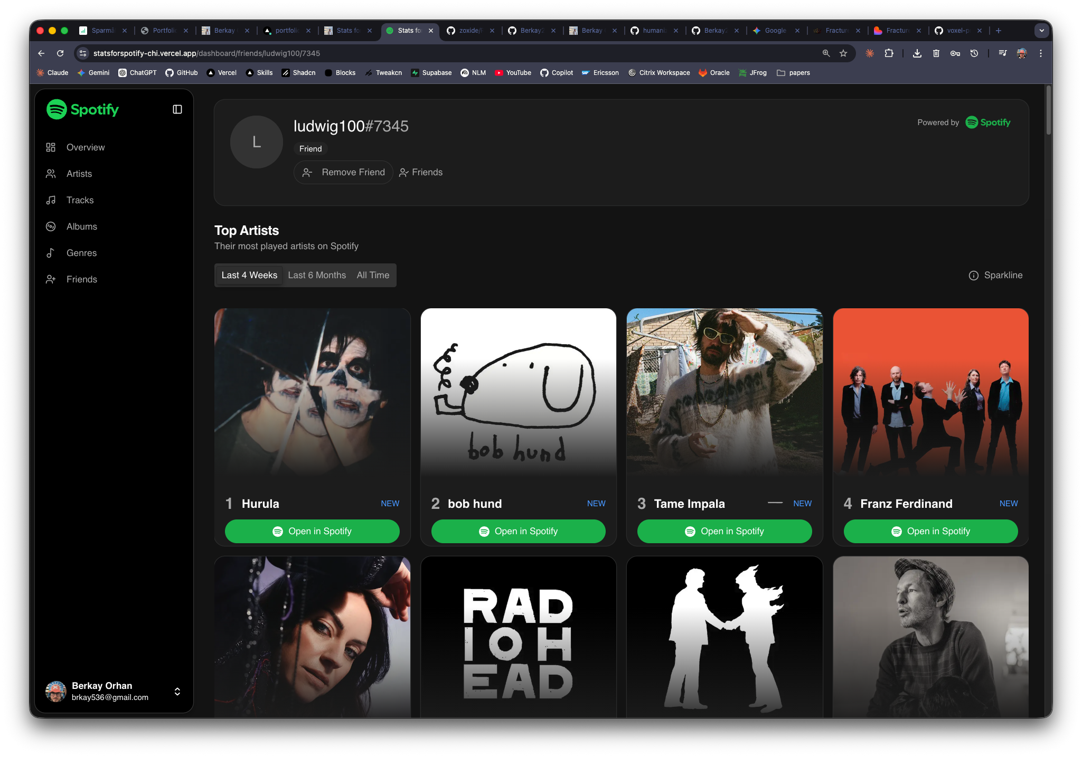Open the Overview section in the sidebar
This screenshot has width=1082, height=757.
(85, 147)
